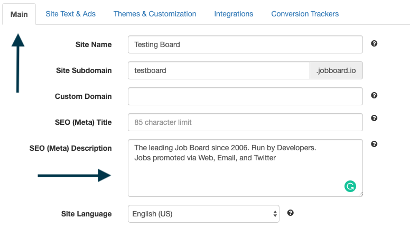
Task: Show help for SEO (Meta) Description
Action: coord(374,144)
